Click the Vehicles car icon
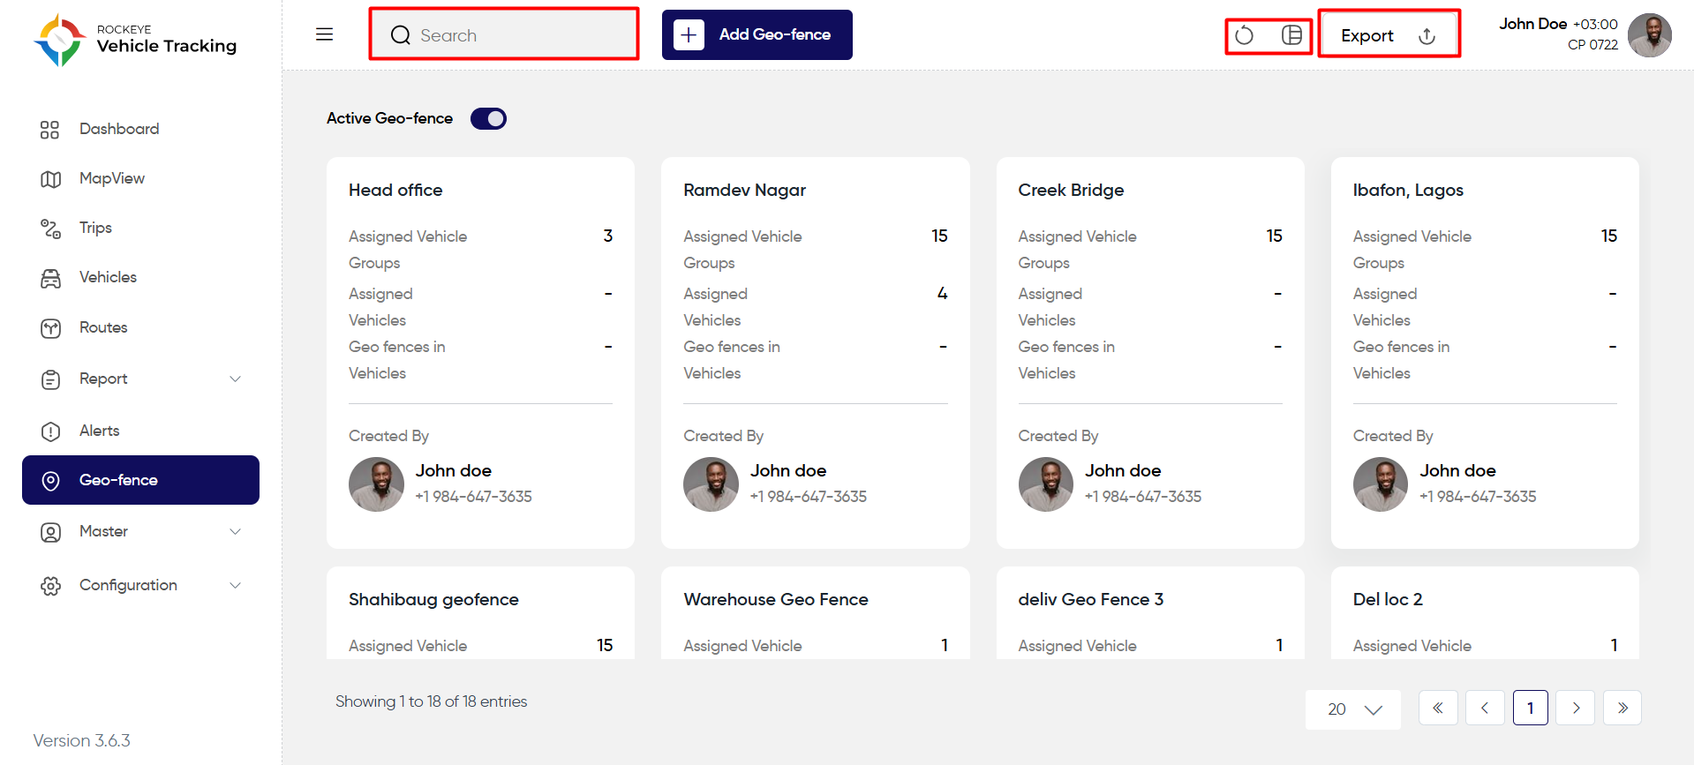This screenshot has width=1694, height=765. [x=50, y=279]
